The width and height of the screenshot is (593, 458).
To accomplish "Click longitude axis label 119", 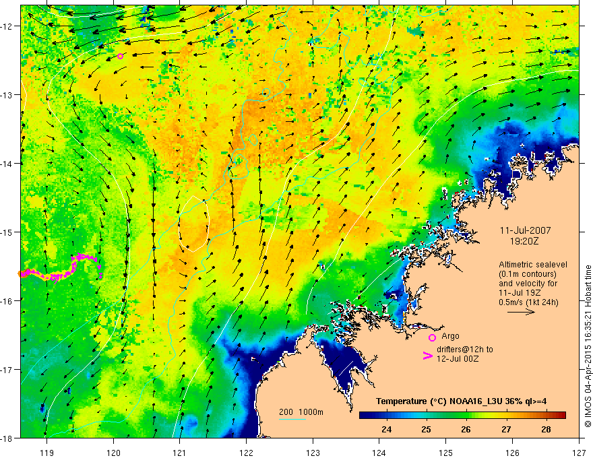I will [47, 453].
